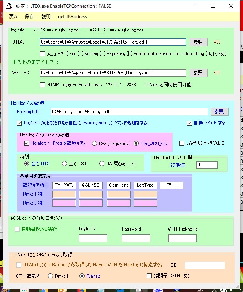Toggle the LogQSO auto append to Hamlog.hdb checkbox

point(19,123)
